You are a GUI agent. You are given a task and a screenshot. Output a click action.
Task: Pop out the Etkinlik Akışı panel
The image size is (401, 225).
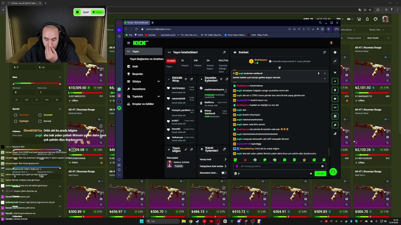[191, 79]
